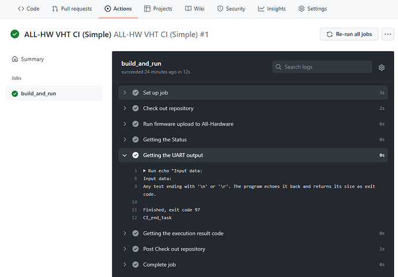
Task: Click the Summary house icon in sidebar
Action: [15, 59]
